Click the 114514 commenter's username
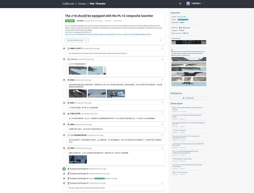The height and width of the screenshot is (193, 254). 78,135
